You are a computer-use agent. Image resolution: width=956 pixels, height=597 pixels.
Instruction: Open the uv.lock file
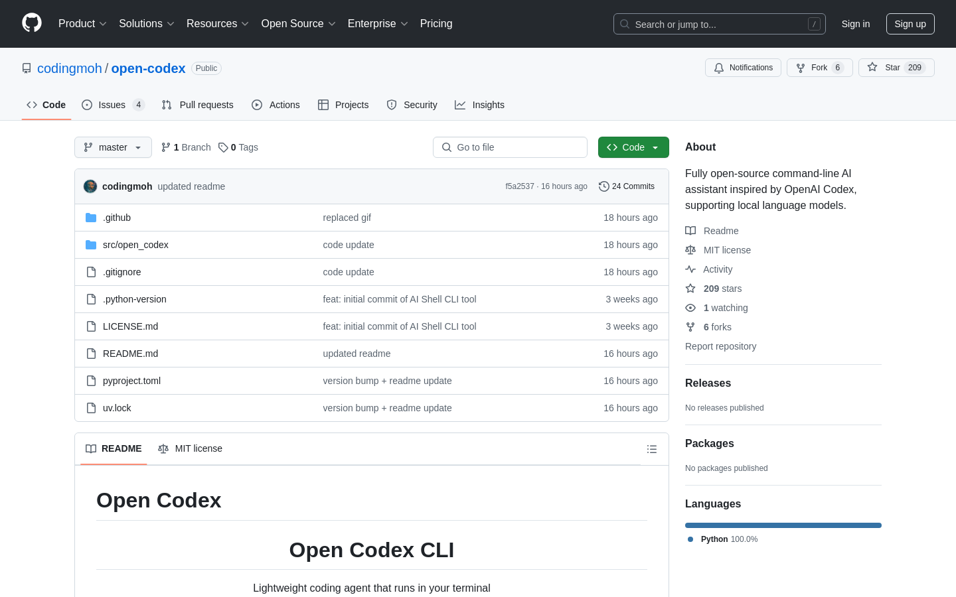click(117, 408)
